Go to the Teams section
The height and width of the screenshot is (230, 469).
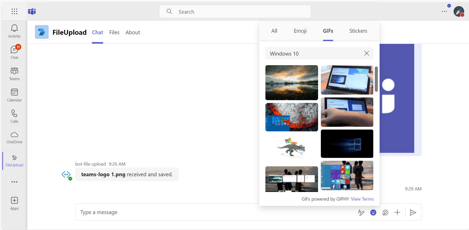click(14, 74)
